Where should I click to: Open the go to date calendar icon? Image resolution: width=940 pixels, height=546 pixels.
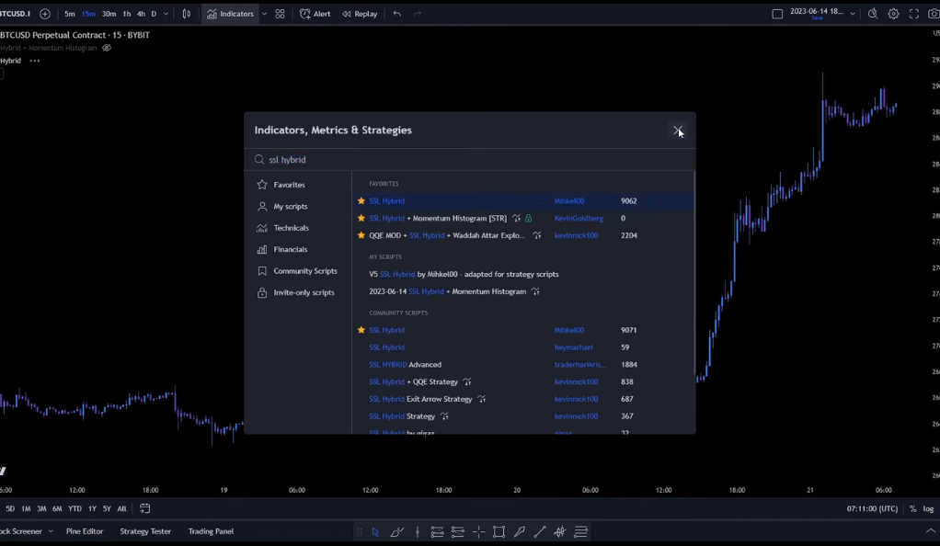click(x=144, y=508)
